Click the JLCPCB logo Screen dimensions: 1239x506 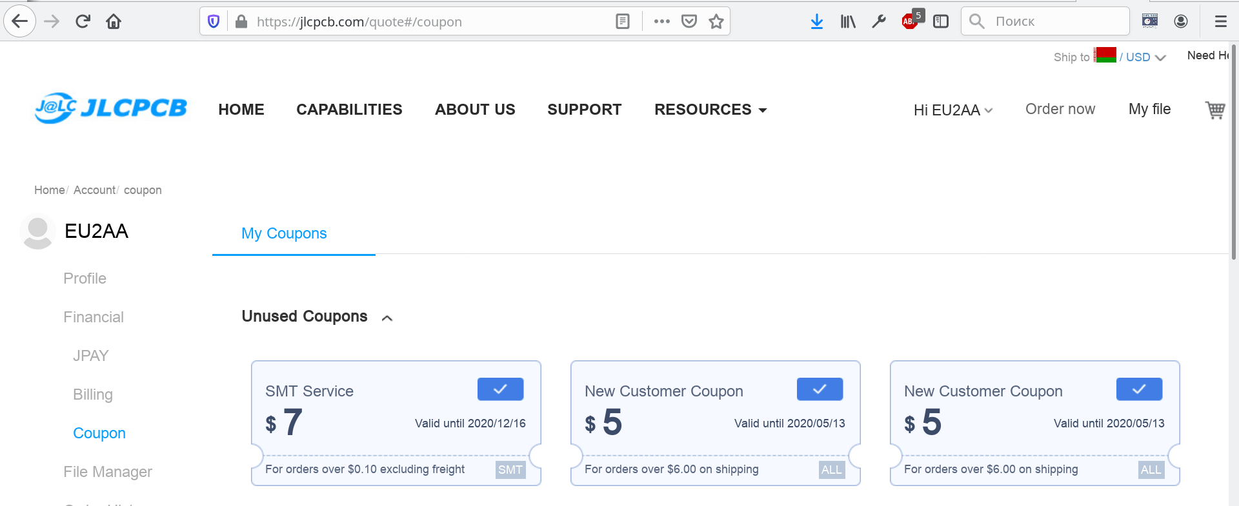tap(111, 108)
